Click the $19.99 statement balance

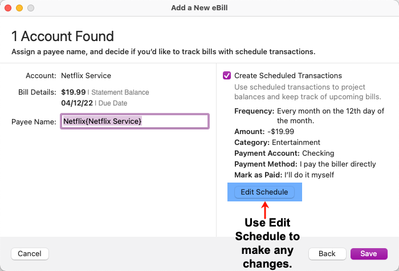click(74, 92)
